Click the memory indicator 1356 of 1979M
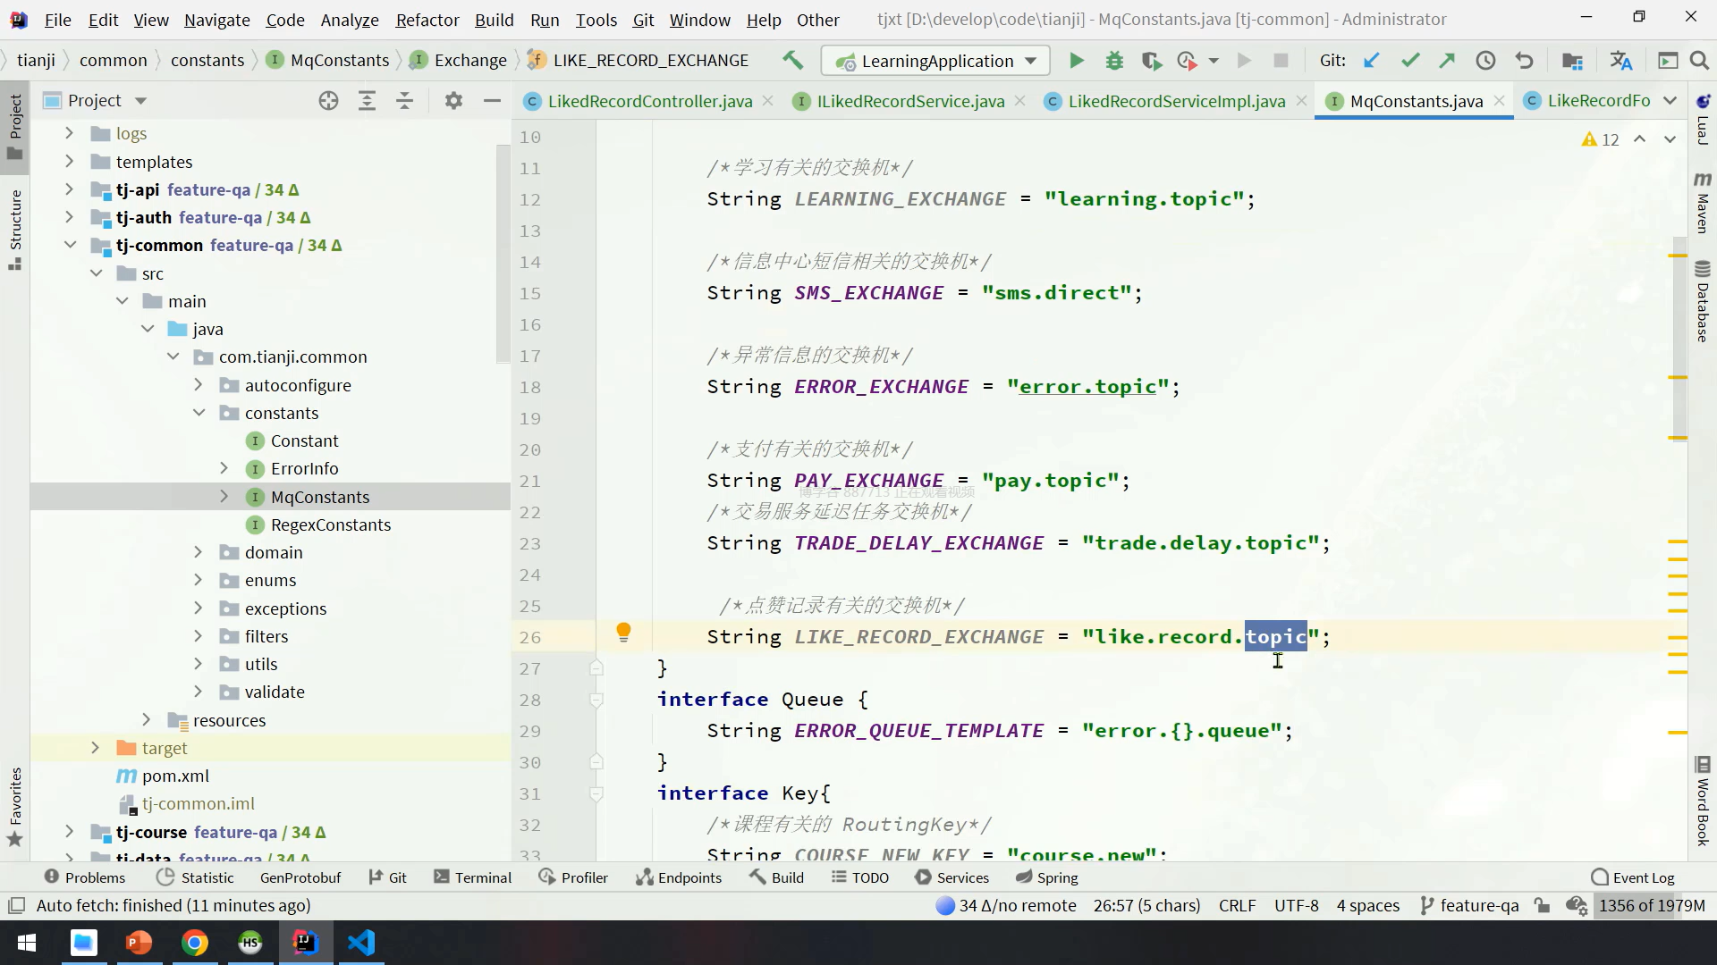The image size is (1717, 965). [1651, 905]
